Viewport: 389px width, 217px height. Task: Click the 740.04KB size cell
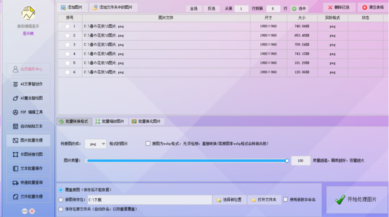302,26
